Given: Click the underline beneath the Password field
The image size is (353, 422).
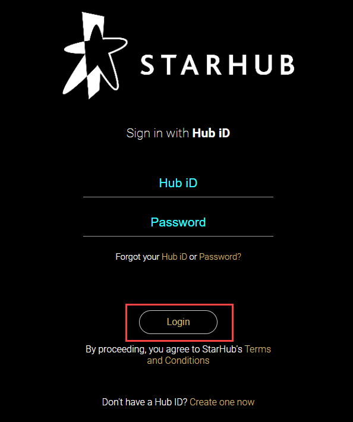Looking at the screenshot, I should click(178, 237).
